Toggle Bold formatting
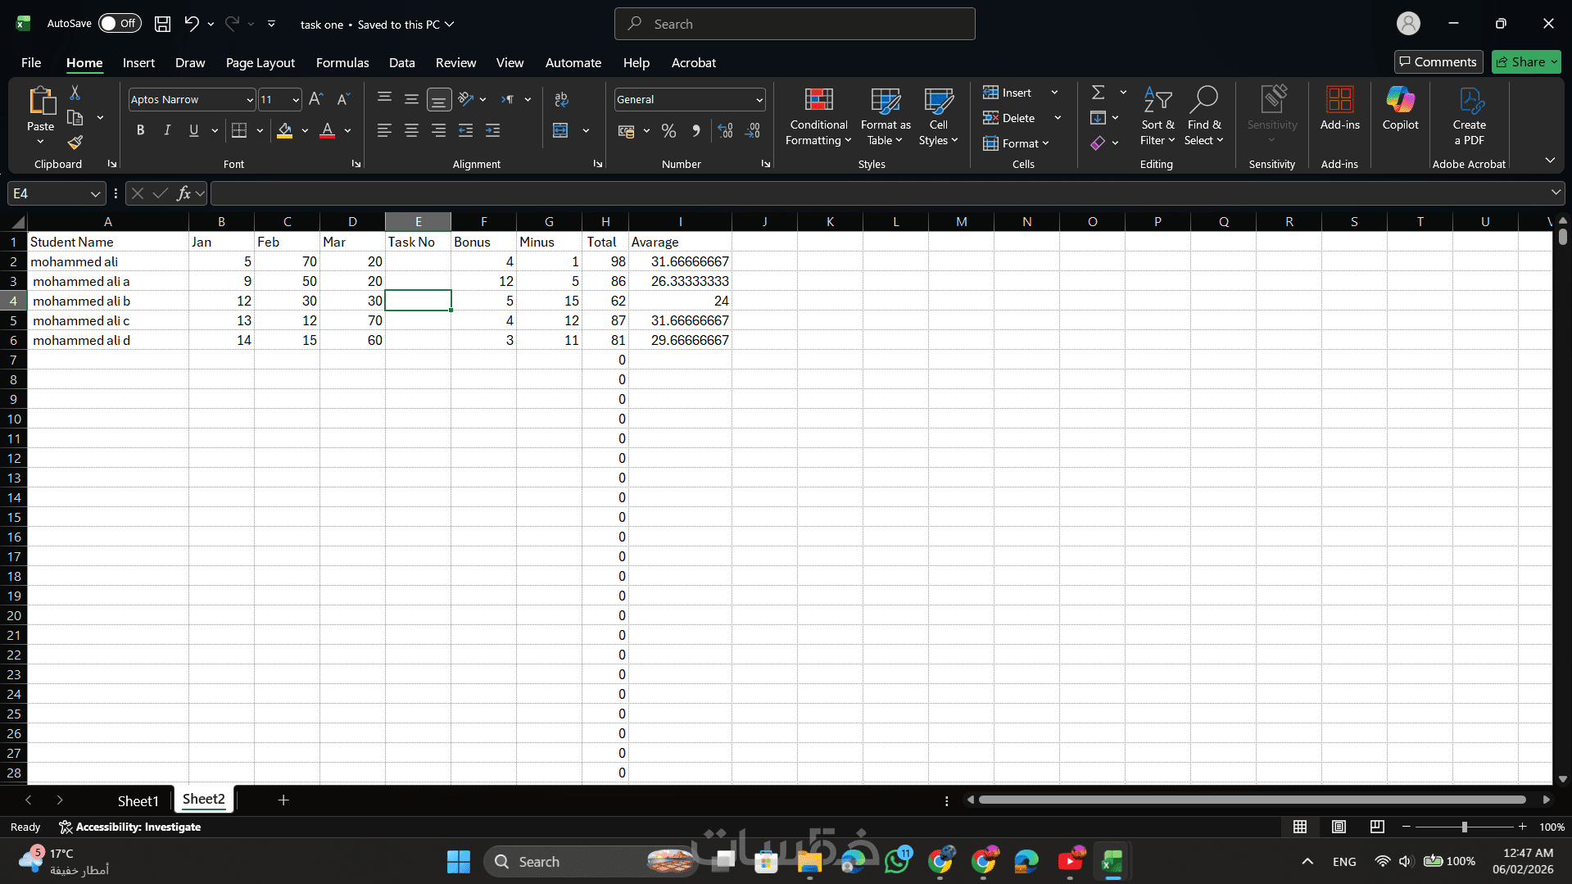The image size is (1572, 884). 140,130
